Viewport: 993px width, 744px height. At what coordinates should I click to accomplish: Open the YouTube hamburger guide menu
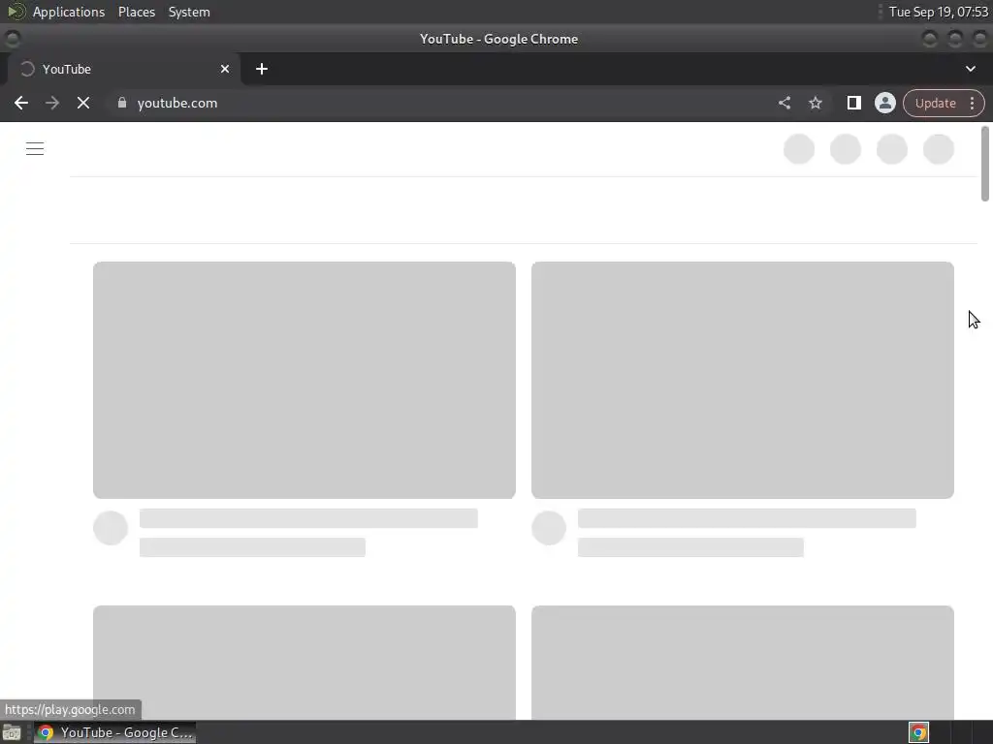point(35,148)
